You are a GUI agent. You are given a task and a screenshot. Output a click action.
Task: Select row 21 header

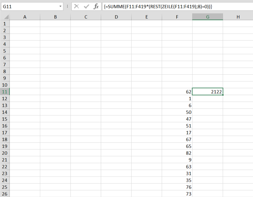5,160
